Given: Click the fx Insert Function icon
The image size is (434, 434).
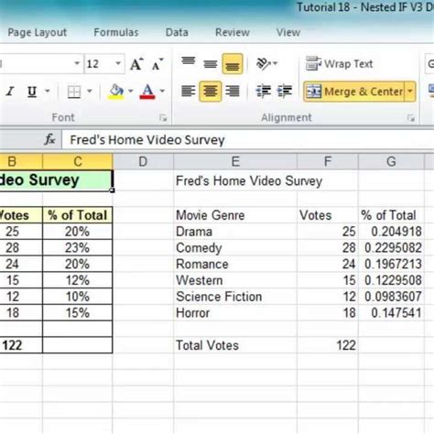Looking at the screenshot, I should (x=49, y=140).
